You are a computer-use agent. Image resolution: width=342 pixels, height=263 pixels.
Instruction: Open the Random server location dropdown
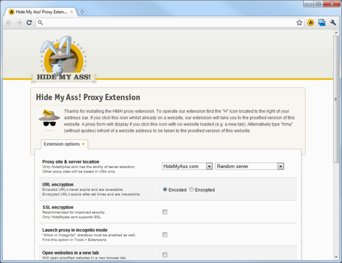(x=249, y=166)
